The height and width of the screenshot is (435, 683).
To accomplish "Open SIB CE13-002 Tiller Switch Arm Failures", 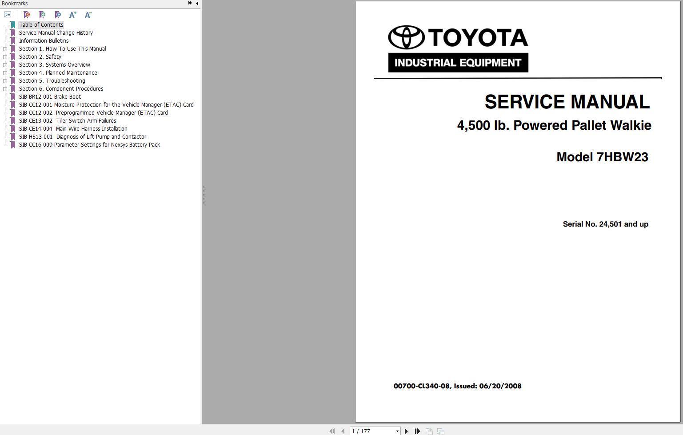I will pos(68,121).
